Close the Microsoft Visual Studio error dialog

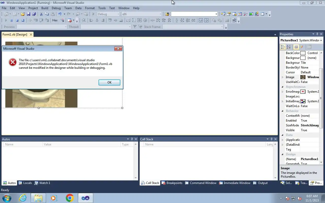(x=118, y=48)
